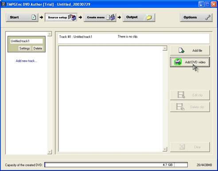Open Settings for Untitled track1
218x171 pixels.
24,48
